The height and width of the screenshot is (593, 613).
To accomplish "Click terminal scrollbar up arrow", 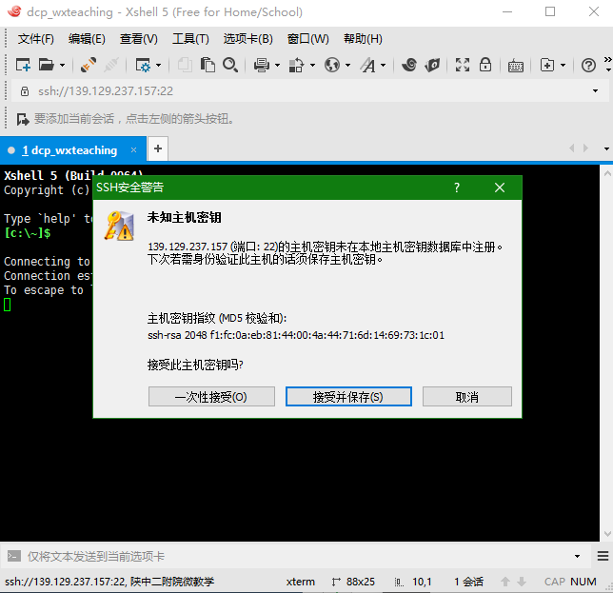I will pos(607,173).
